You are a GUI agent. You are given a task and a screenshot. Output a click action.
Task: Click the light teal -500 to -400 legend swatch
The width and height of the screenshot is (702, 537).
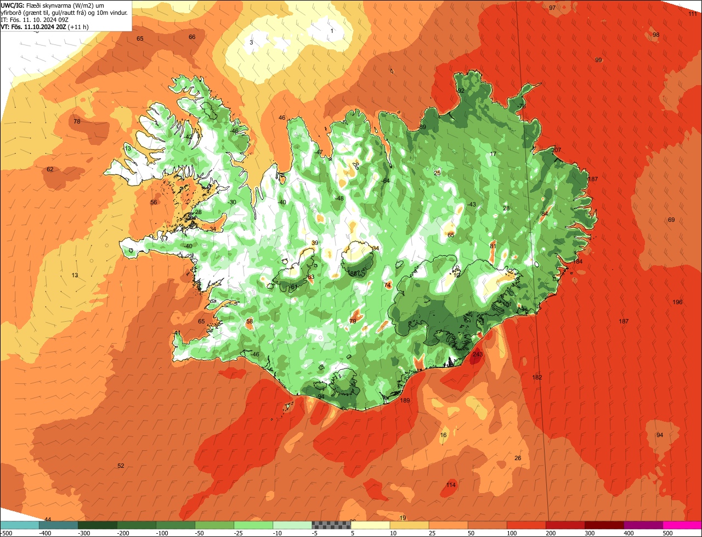coord(20,525)
